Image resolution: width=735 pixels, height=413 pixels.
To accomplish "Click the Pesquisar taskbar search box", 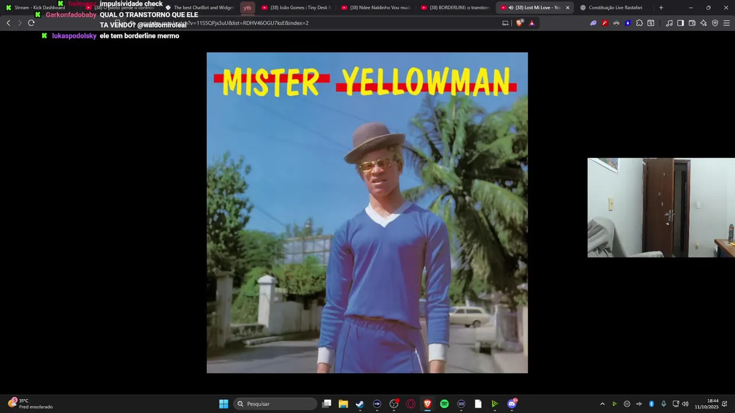I will point(276,404).
